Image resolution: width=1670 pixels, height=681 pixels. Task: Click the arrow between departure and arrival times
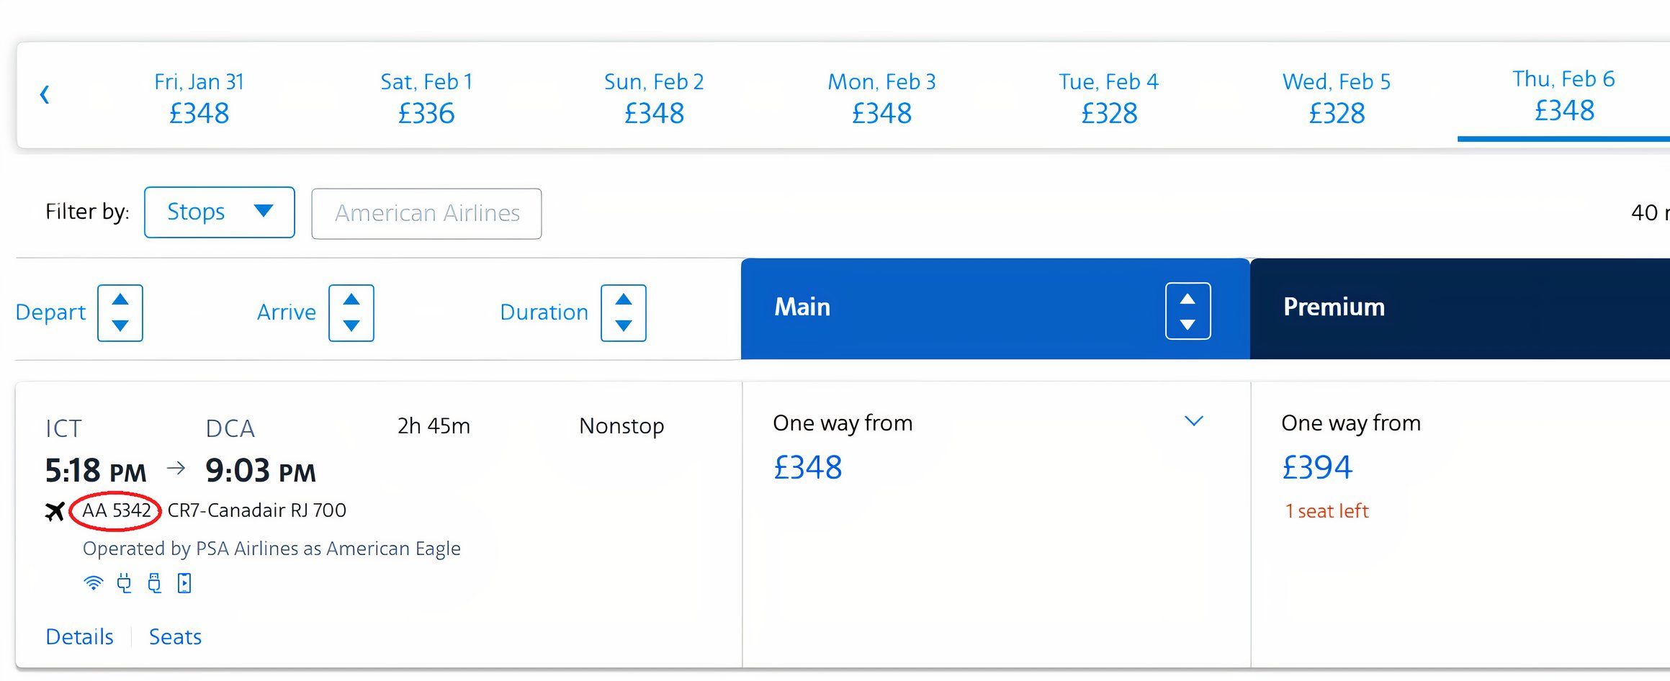[x=176, y=469]
